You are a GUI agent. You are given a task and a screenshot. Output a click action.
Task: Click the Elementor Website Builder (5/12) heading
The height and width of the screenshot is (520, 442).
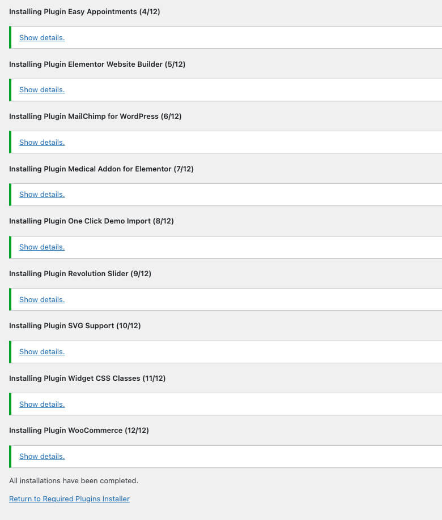pyautogui.click(x=97, y=64)
